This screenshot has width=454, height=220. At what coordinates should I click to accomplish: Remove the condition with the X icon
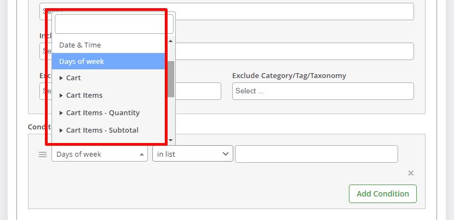(411, 173)
